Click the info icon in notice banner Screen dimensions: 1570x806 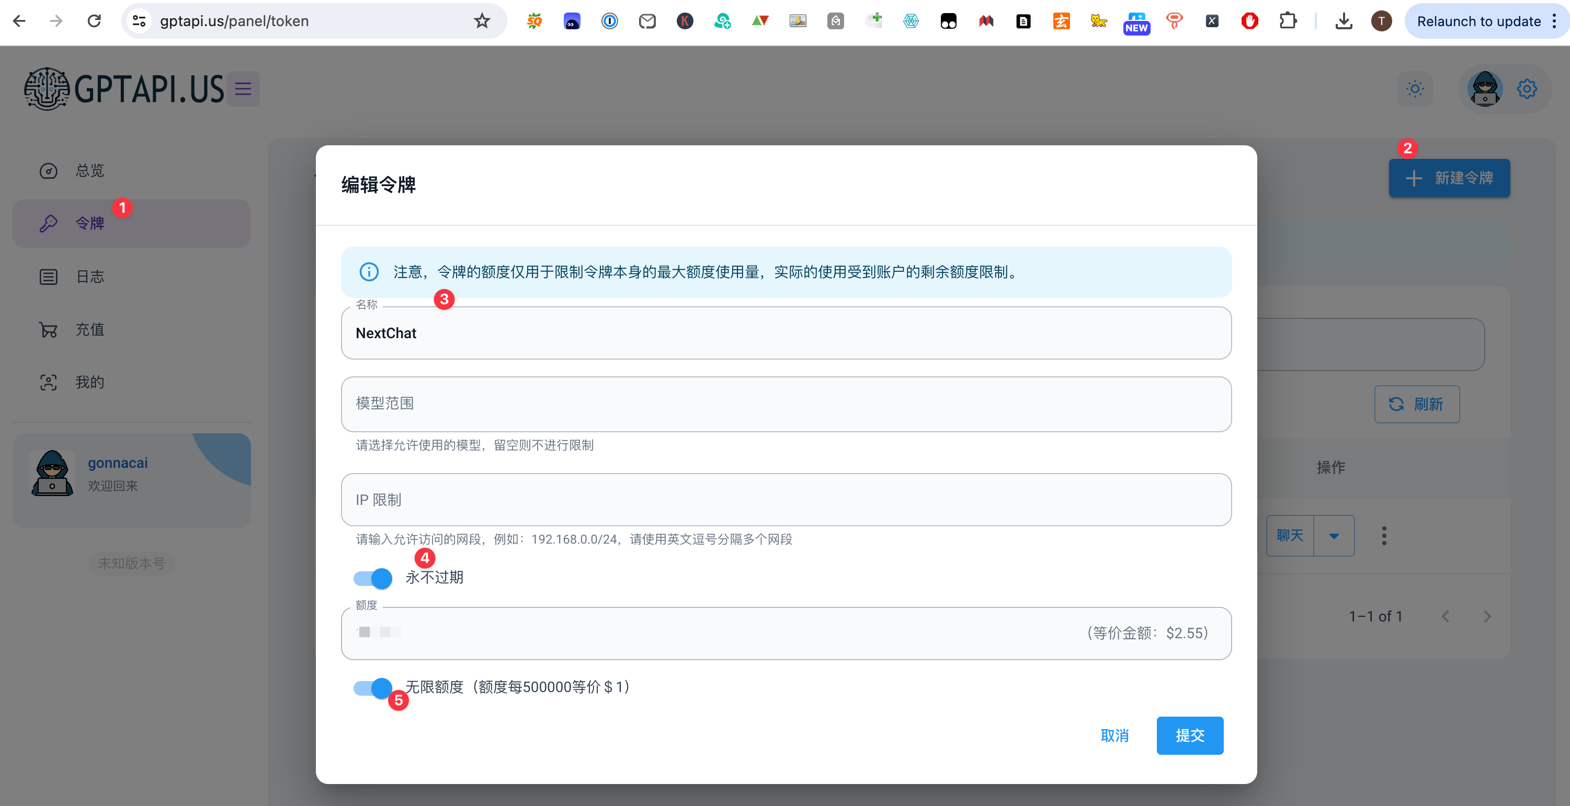[369, 272]
